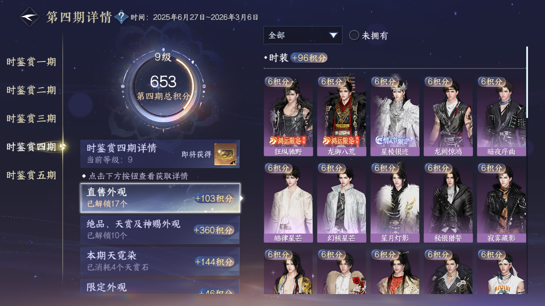The width and height of the screenshot is (545, 306).
Task: Click the circular 653 total points gauge
Action: [x=163, y=87]
